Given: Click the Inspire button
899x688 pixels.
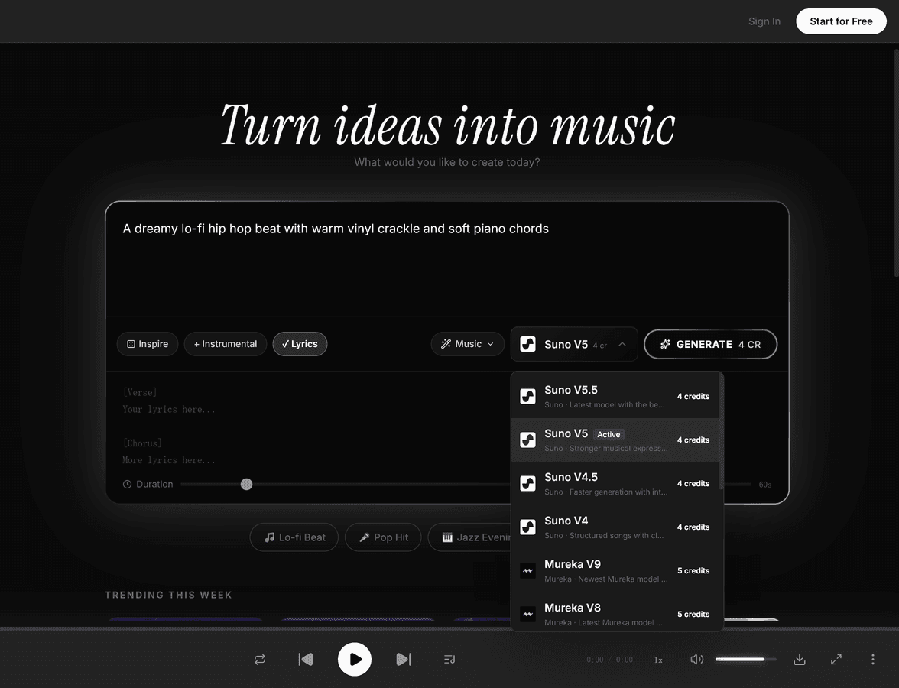Looking at the screenshot, I should (148, 344).
